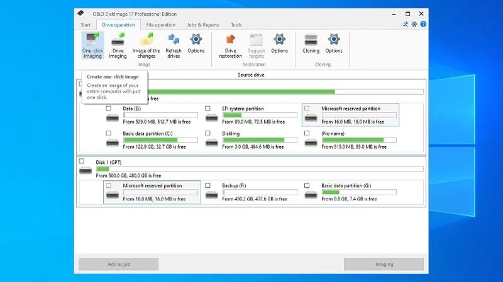Viewport: 503px width, 282px height.
Task: Open the File operation tab
Action: click(x=161, y=24)
